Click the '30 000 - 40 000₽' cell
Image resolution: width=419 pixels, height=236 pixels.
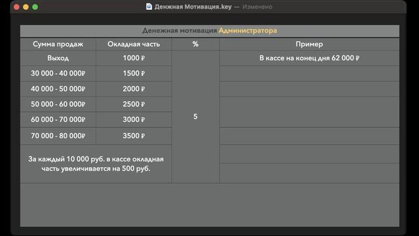[58, 73]
